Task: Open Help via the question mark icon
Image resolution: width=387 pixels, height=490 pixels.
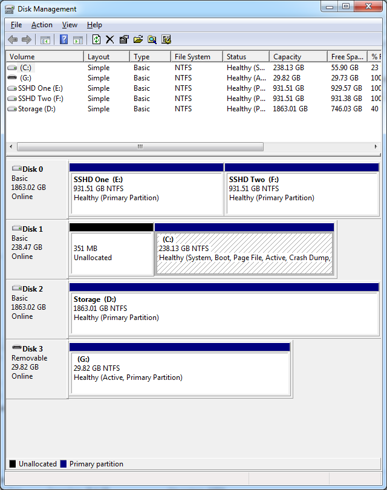Action: [x=63, y=39]
